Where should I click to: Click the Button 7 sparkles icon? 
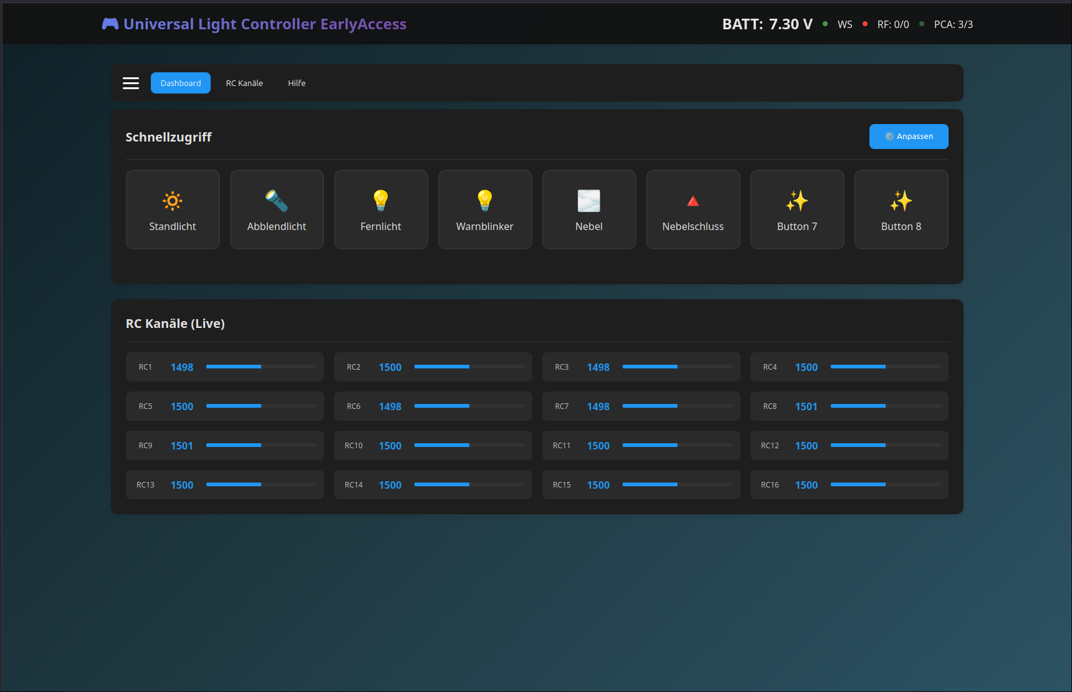[797, 201]
